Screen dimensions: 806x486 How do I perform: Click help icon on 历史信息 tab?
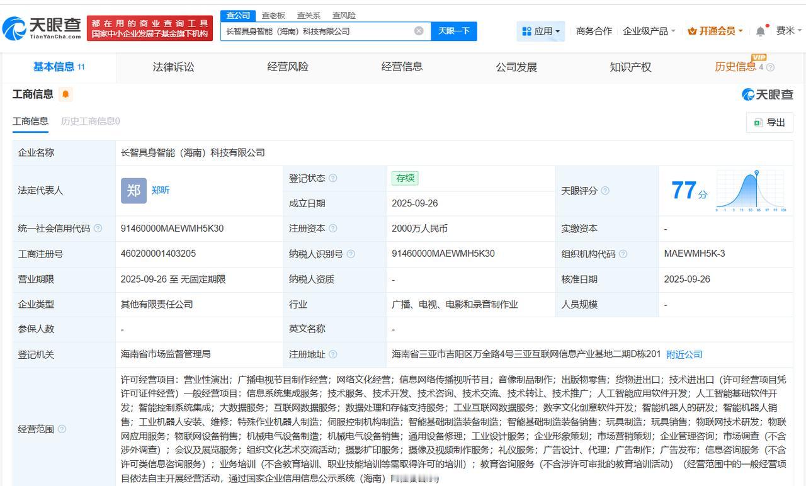click(770, 67)
